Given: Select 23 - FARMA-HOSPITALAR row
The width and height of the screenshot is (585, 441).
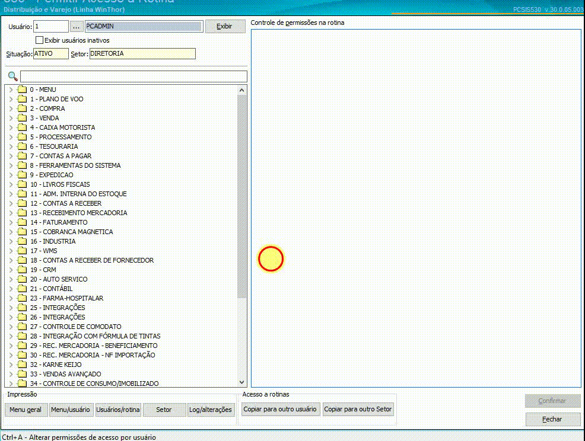Looking at the screenshot, I should tap(67, 298).
